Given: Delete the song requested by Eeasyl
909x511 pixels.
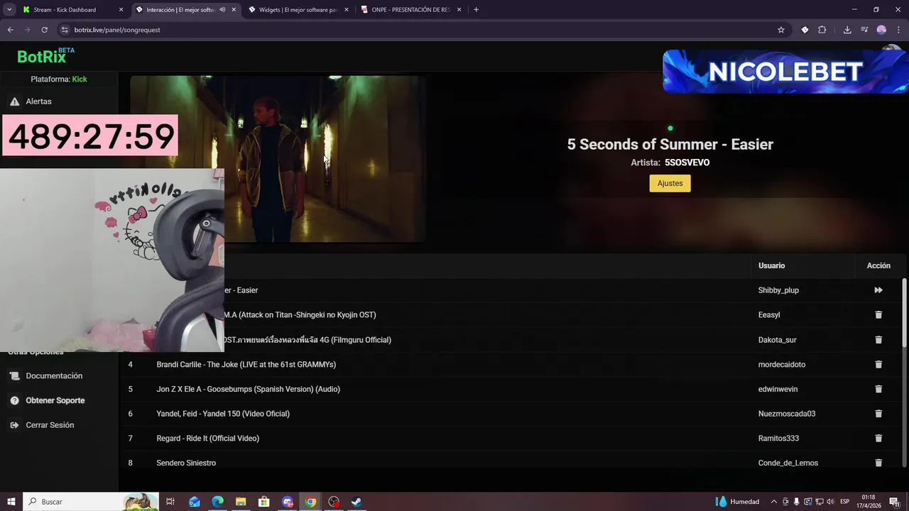Looking at the screenshot, I should 878,315.
